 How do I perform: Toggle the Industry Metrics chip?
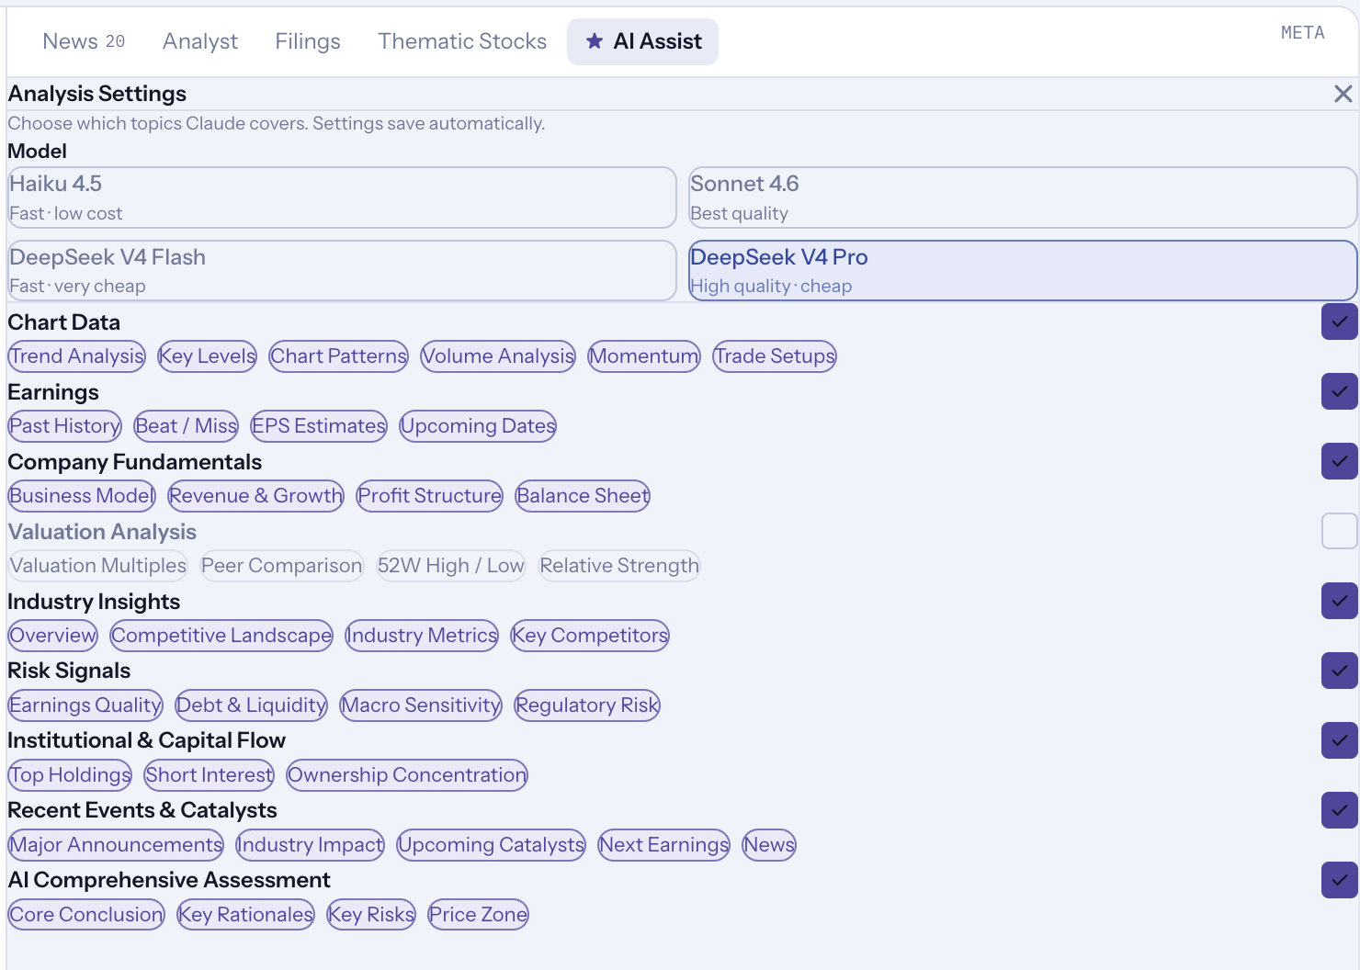(422, 636)
